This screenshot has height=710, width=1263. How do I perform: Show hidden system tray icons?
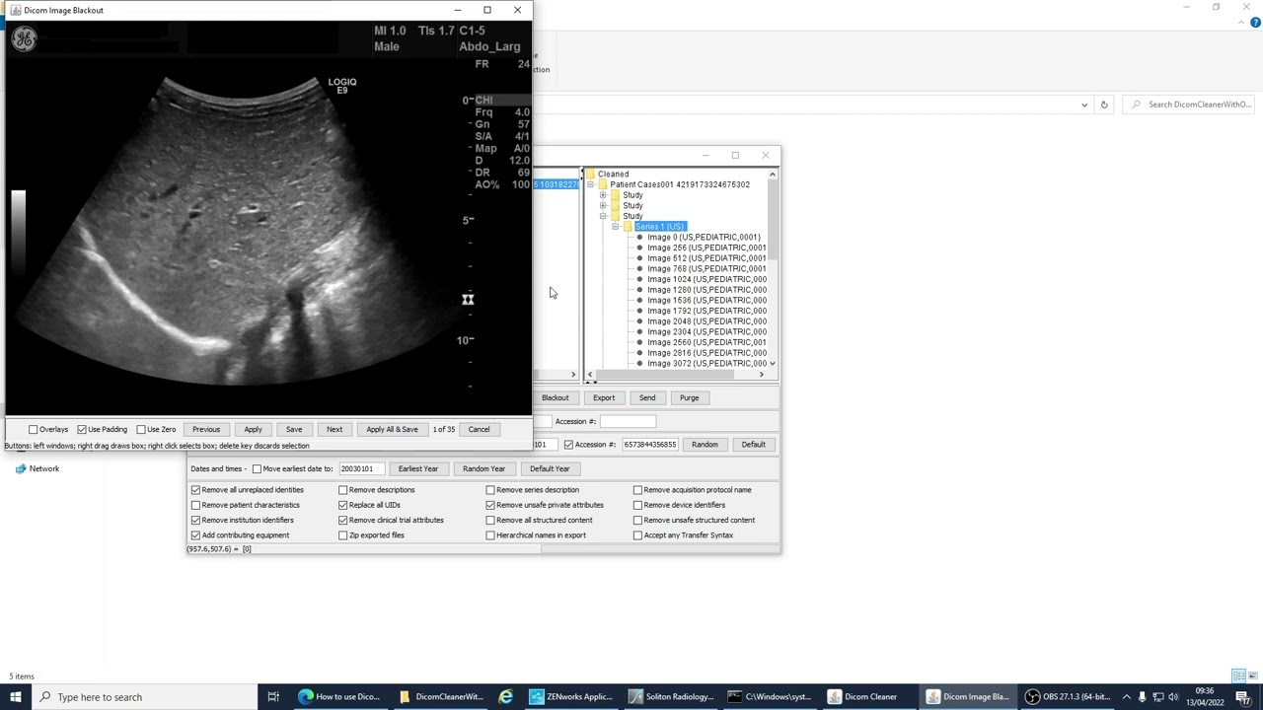coord(1126,697)
